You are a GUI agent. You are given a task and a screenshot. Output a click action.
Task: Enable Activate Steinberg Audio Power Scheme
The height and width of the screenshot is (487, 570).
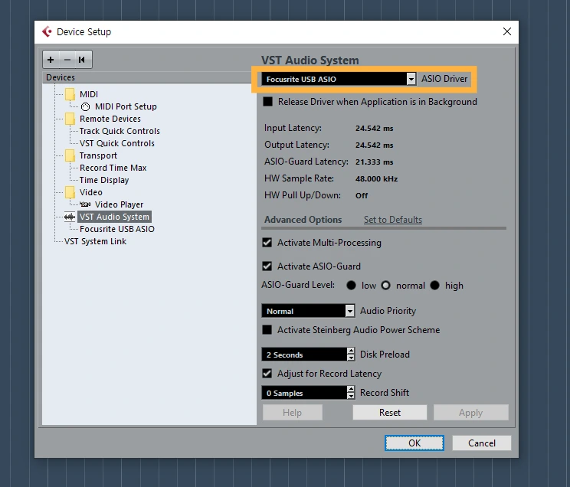pos(267,329)
